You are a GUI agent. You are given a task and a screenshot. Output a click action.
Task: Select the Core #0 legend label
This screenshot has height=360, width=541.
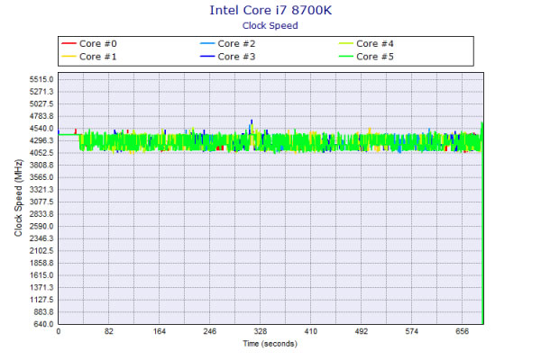click(x=98, y=44)
